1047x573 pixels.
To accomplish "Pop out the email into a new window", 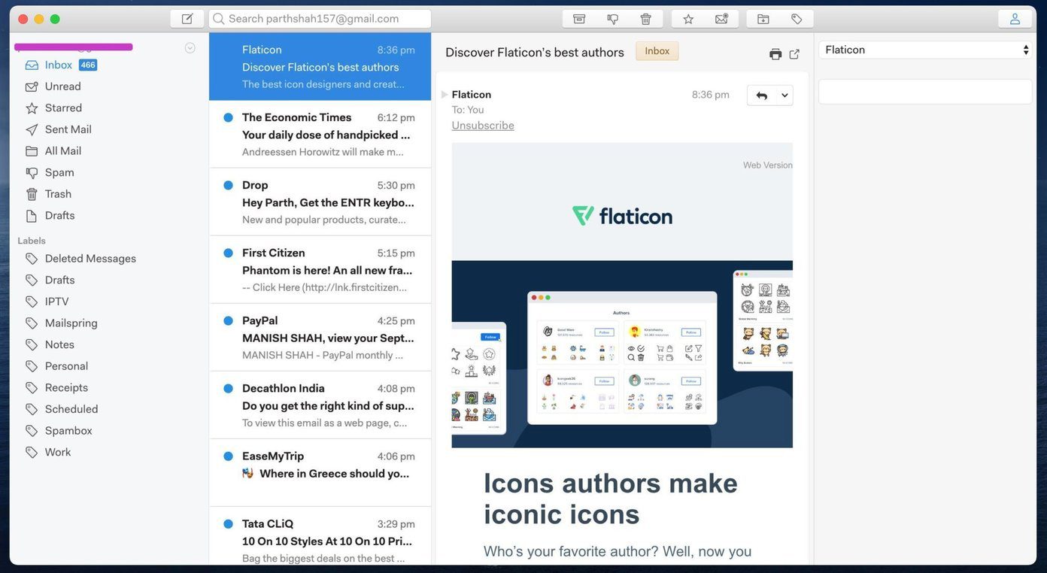I will coord(794,54).
